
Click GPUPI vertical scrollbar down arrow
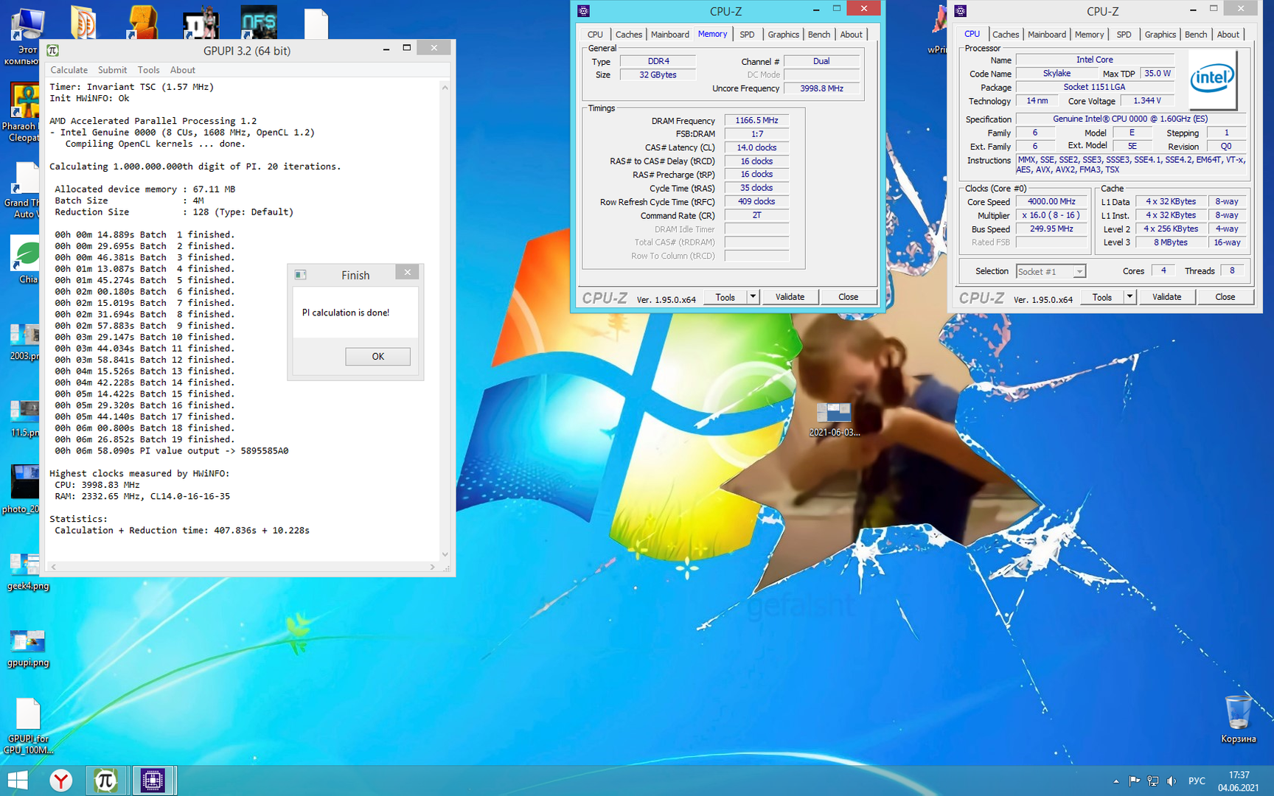pyautogui.click(x=445, y=554)
